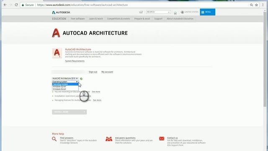Click the search magnifier in the SEARCH box
The width and height of the screenshot is (268, 151).
[169, 12]
